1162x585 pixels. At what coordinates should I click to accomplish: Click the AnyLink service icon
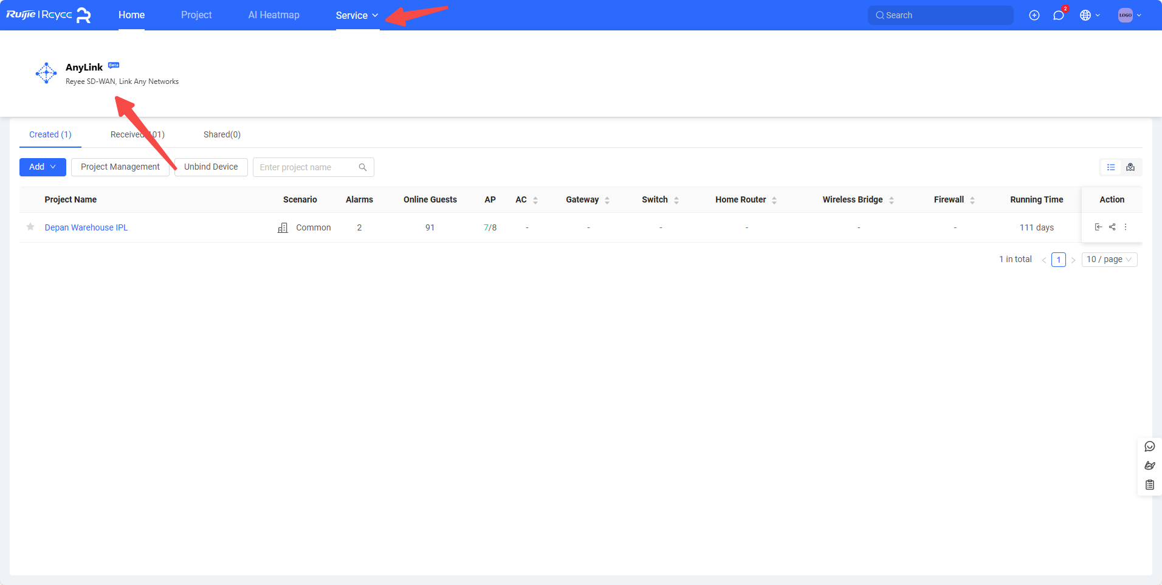46,73
